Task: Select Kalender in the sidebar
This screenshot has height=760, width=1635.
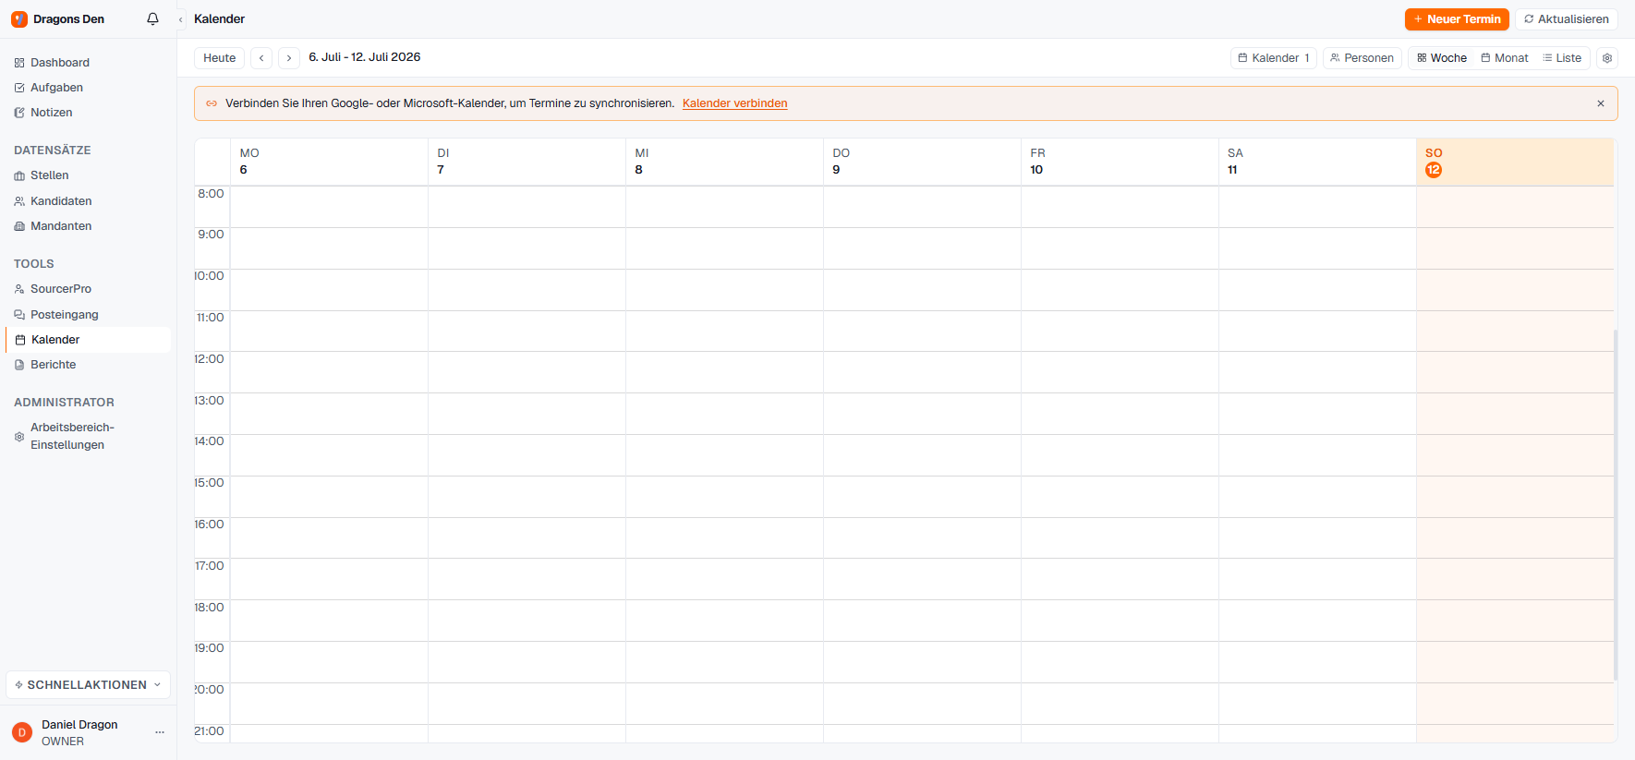Action: [89, 340]
